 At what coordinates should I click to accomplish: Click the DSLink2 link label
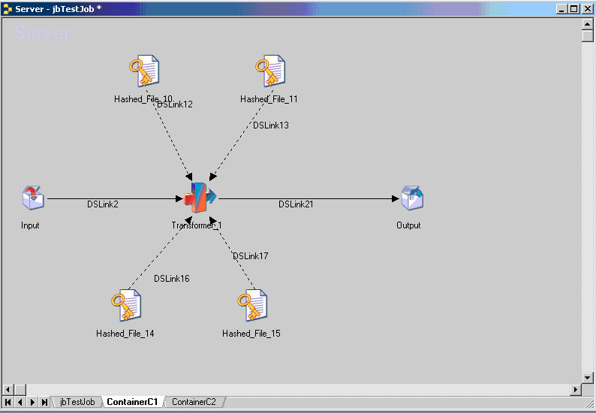click(x=102, y=204)
